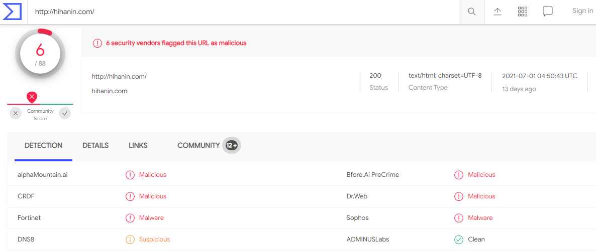Viewport: 596px width, 251px height.
Task: Switch to the Details tab
Action: [95, 145]
